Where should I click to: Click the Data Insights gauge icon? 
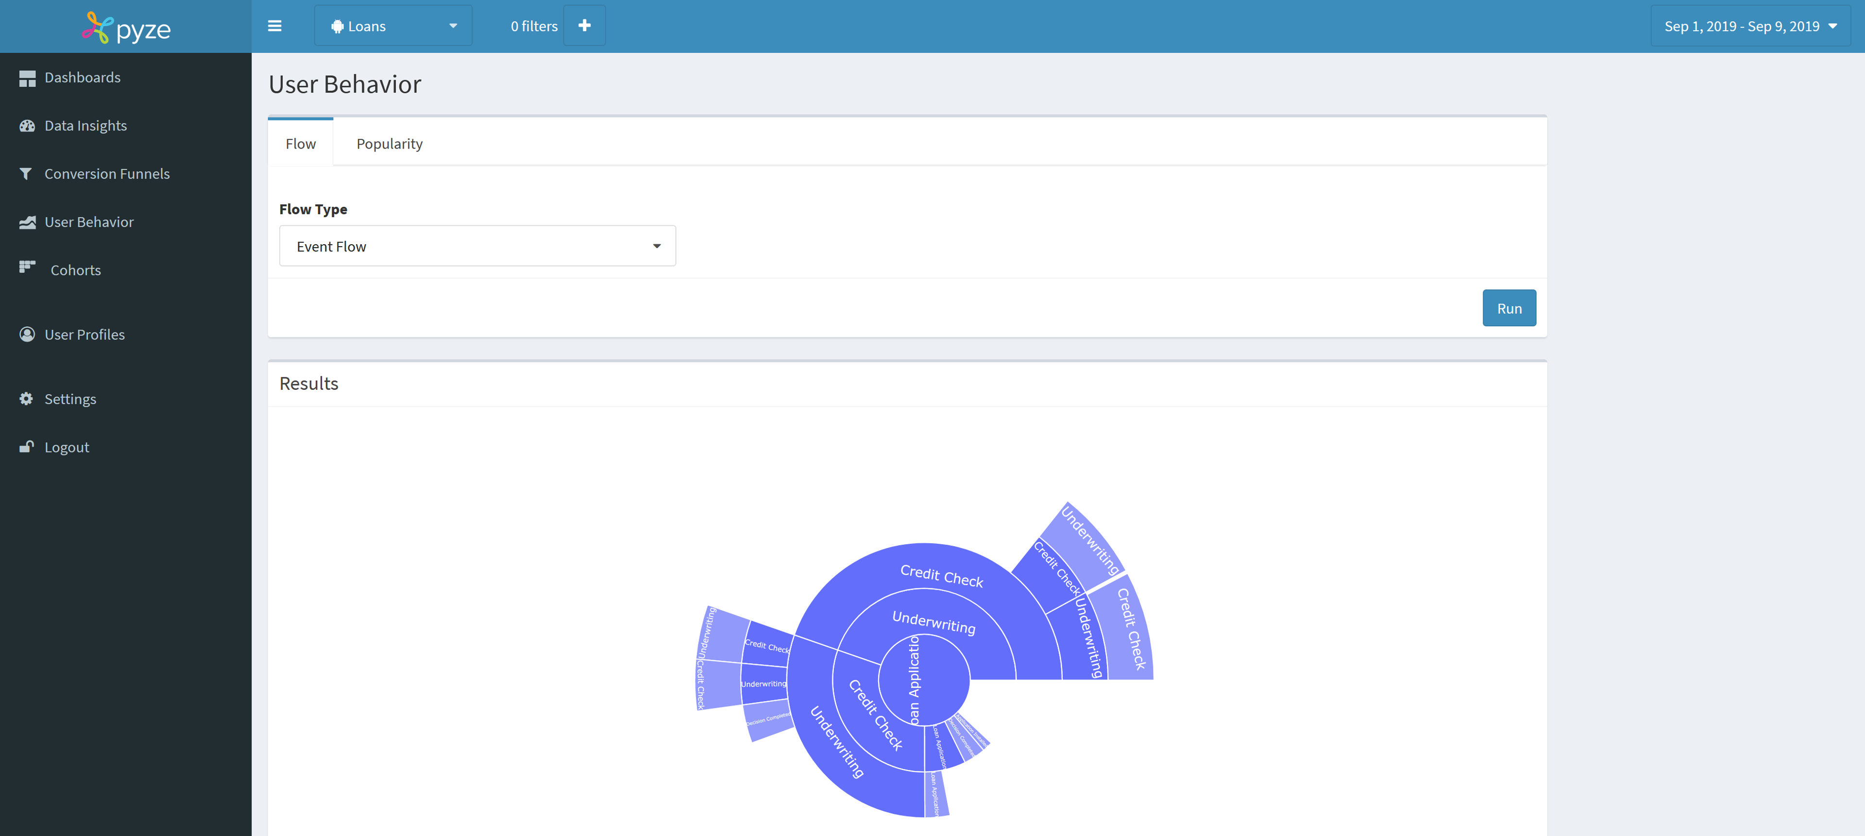(x=28, y=126)
